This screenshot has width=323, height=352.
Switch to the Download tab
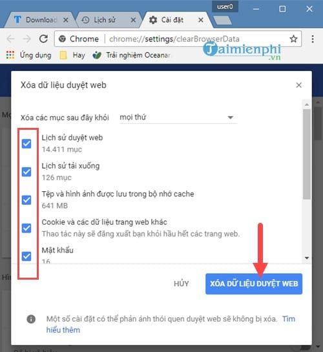point(39,20)
